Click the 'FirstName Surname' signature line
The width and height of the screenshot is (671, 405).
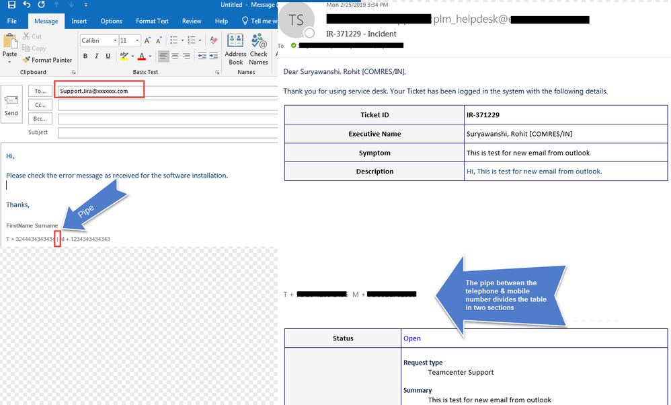pyautogui.click(x=32, y=225)
